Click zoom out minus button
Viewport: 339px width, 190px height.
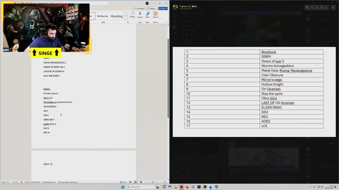[x=145, y=182]
